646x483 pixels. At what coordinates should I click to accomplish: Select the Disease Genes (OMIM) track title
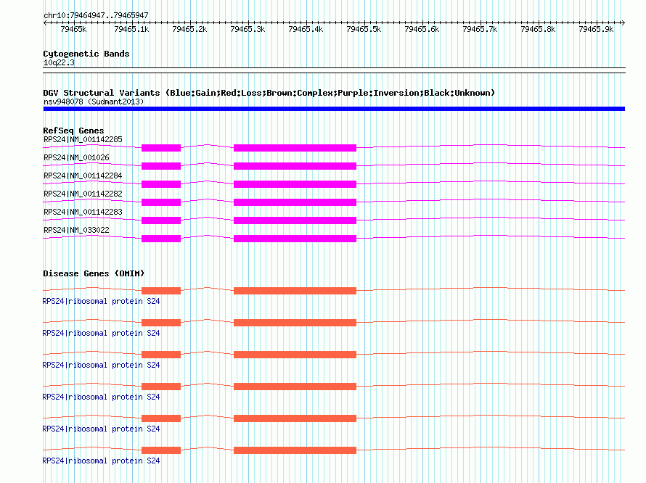point(94,273)
